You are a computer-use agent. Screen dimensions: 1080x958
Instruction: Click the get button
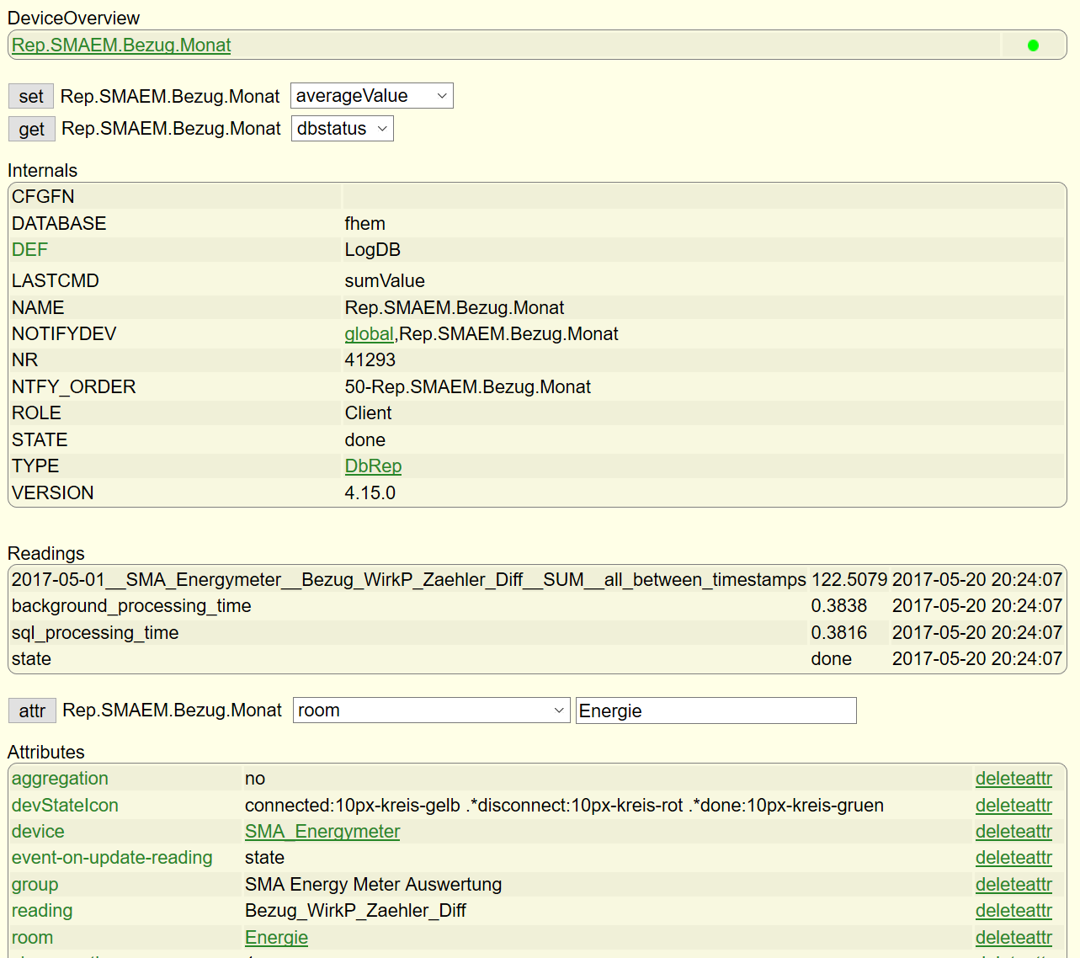tap(32, 129)
